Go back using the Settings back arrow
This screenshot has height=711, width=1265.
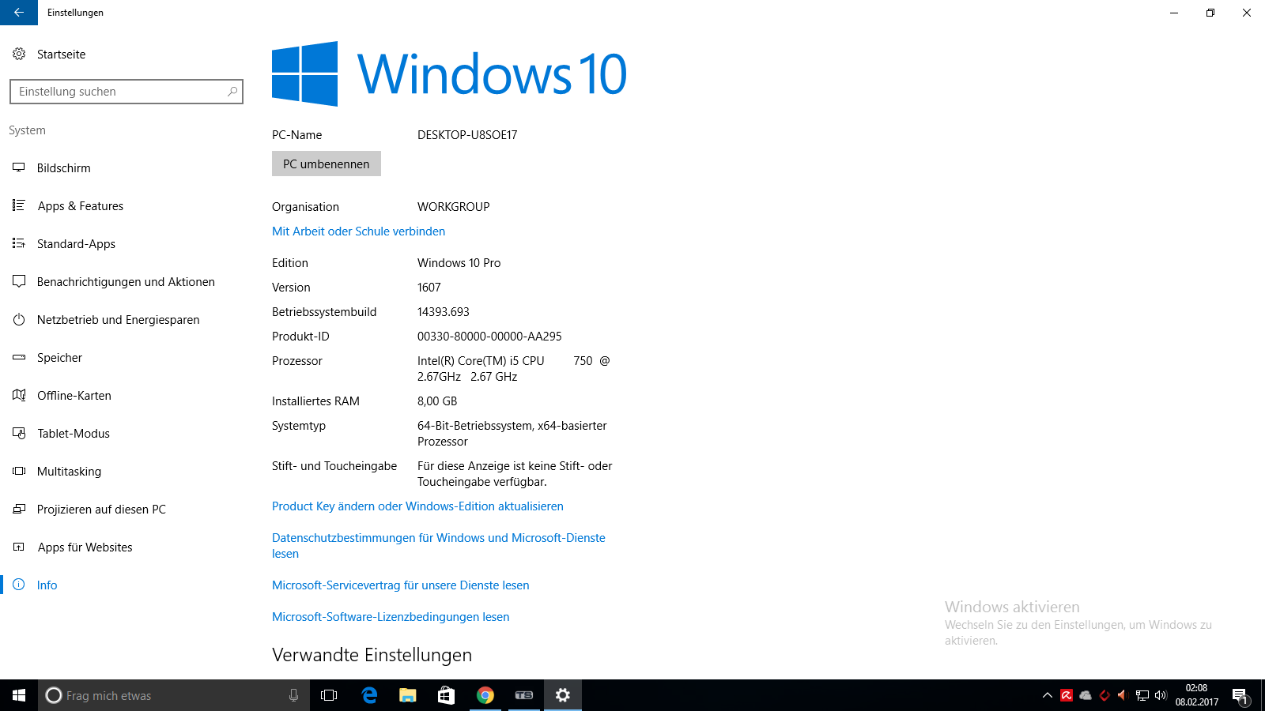point(19,13)
